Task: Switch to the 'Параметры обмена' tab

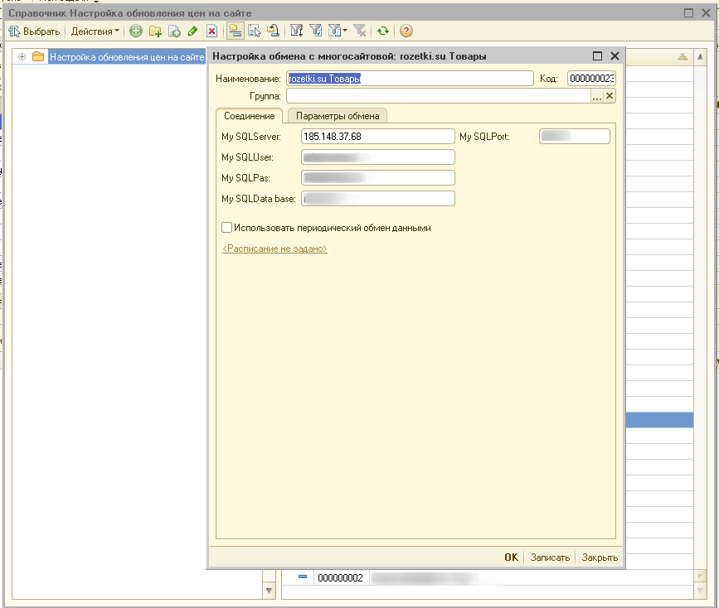Action: point(338,116)
